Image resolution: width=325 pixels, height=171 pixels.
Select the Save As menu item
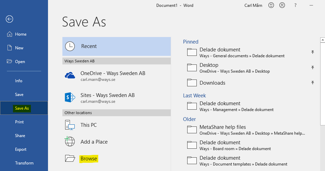click(x=24, y=108)
